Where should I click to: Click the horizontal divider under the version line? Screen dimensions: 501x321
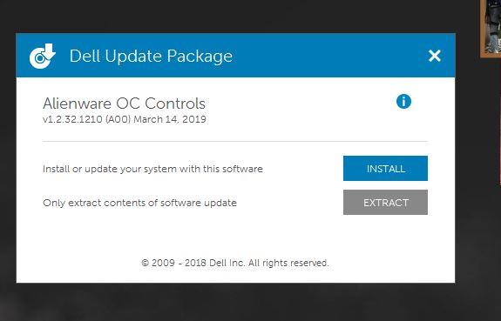[235, 141]
